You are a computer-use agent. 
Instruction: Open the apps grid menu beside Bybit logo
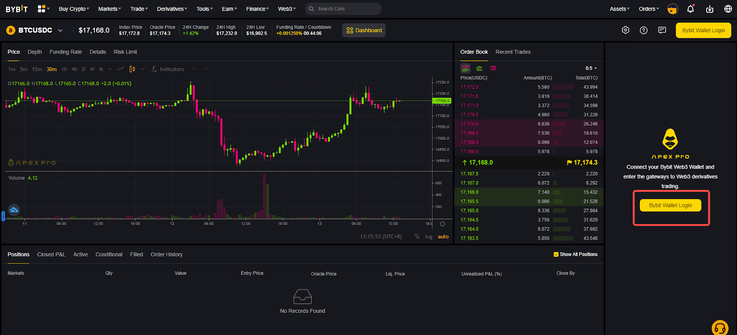tap(43, 9)
